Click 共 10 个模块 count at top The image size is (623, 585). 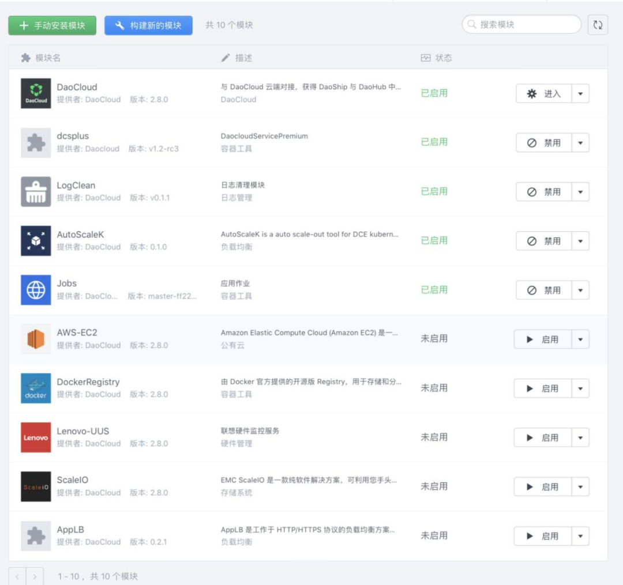click(x=229, y=25)
